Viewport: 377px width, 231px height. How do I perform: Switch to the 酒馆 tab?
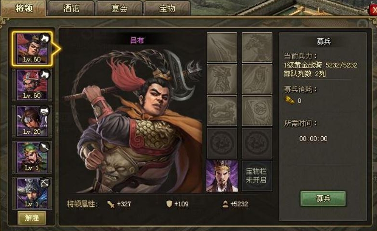click(71, 8)
